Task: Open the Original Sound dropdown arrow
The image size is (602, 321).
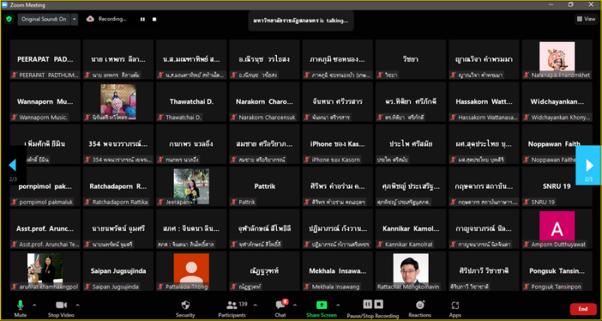Action: coord(74,19)
